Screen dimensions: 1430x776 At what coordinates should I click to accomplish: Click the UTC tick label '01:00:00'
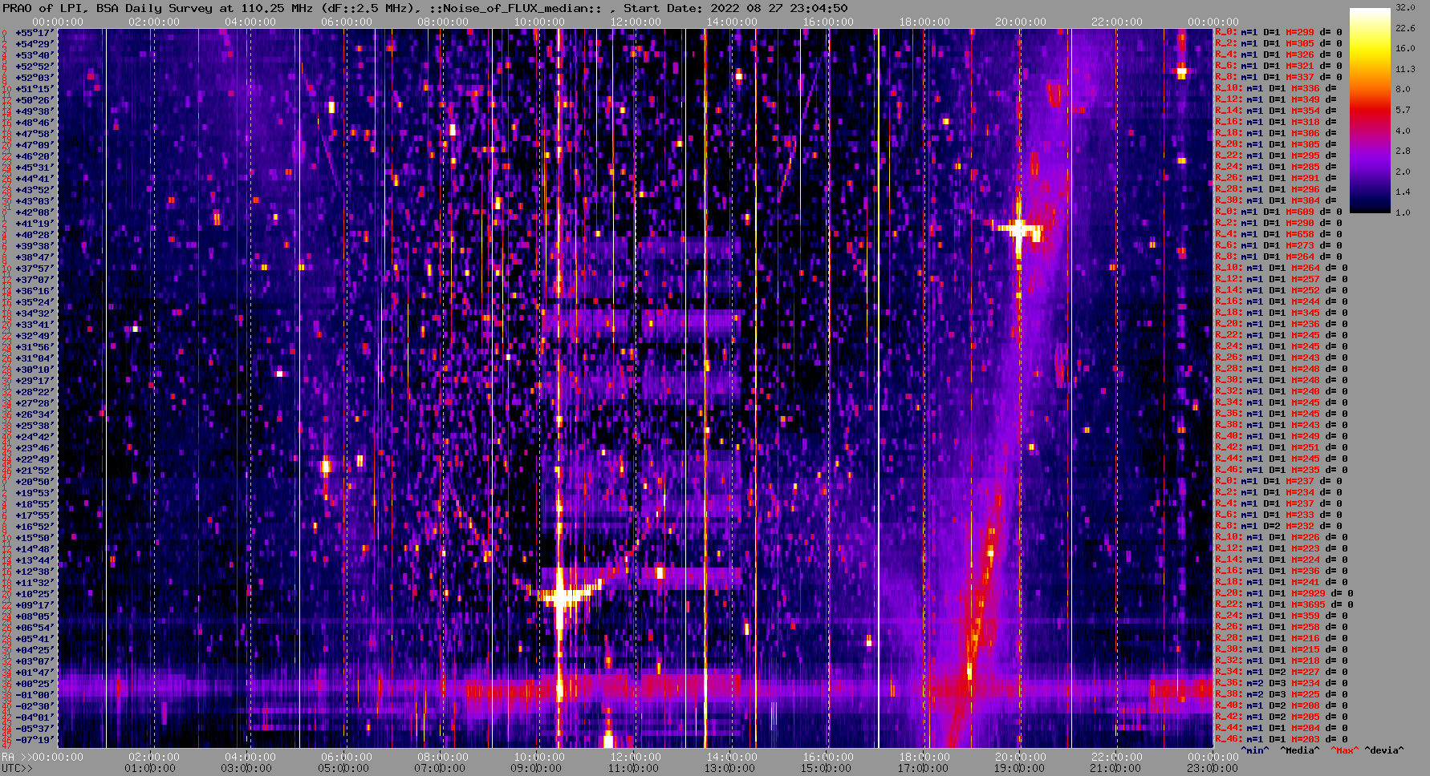click(x=151, y=768)
